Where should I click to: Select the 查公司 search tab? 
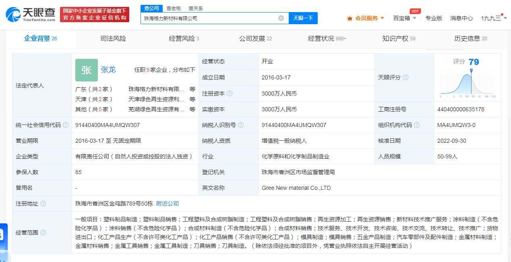point(151,8)
